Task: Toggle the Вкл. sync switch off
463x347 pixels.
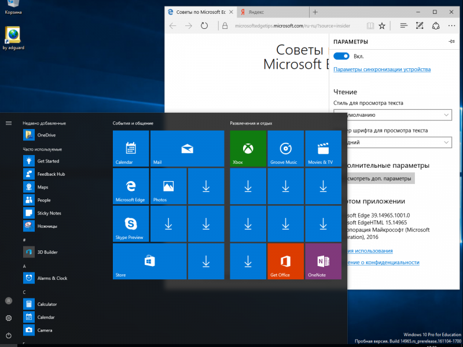Action: (x=341, y=56)
